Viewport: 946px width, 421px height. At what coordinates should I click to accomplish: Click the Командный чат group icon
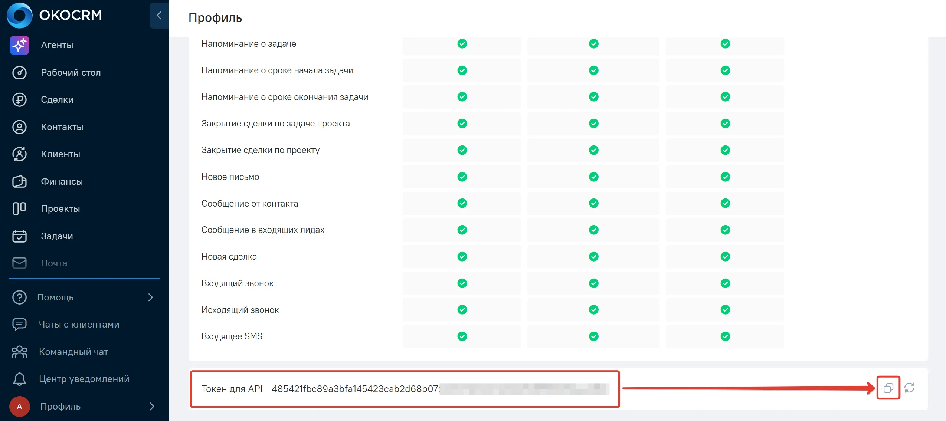[x=19, y=352]
